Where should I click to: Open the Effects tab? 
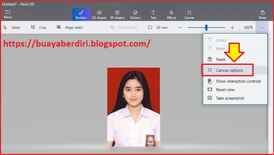pos(171,14)
